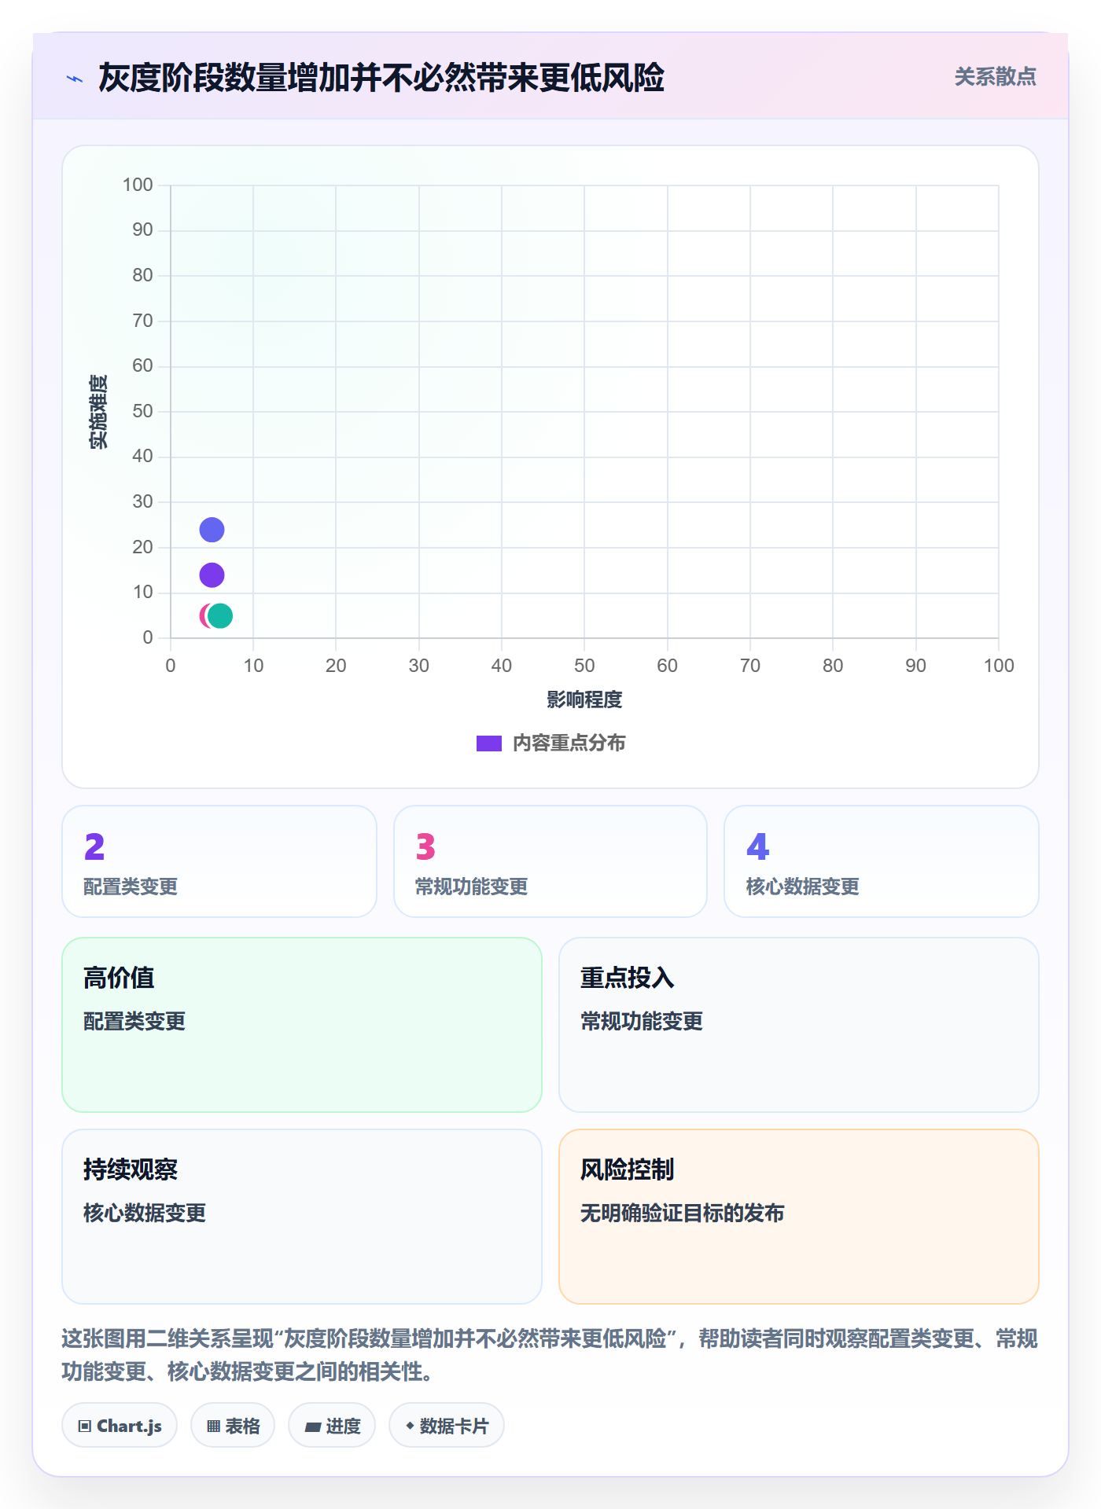Click the 关系散点 label in the header
This screenshot has height=1509, width=1101.
click(x=996, y=77)
